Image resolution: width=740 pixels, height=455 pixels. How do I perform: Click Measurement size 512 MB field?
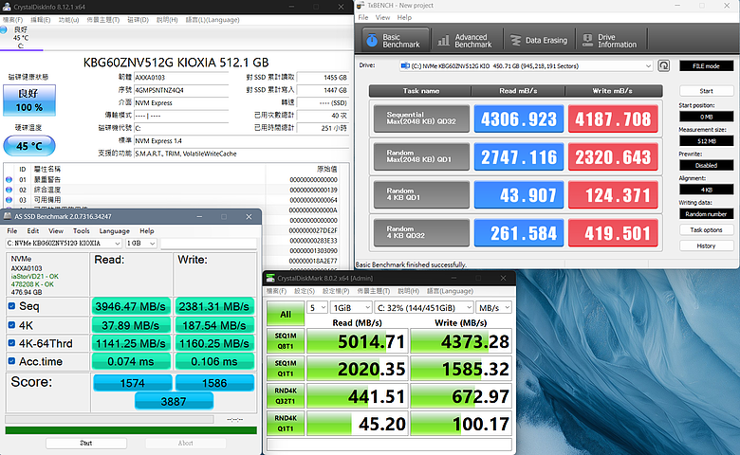coord(706,141)
